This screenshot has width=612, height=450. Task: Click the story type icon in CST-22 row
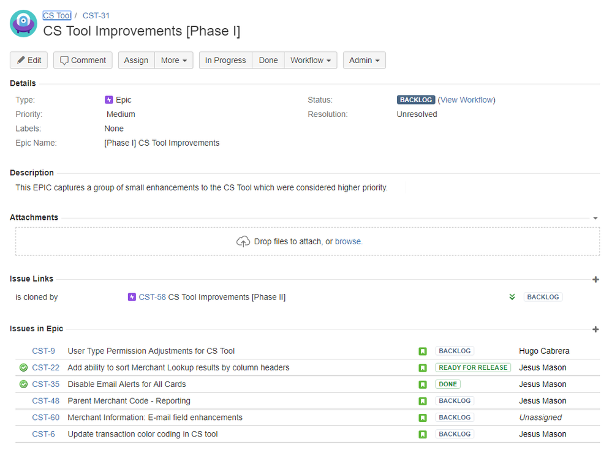tap(422, 368)
